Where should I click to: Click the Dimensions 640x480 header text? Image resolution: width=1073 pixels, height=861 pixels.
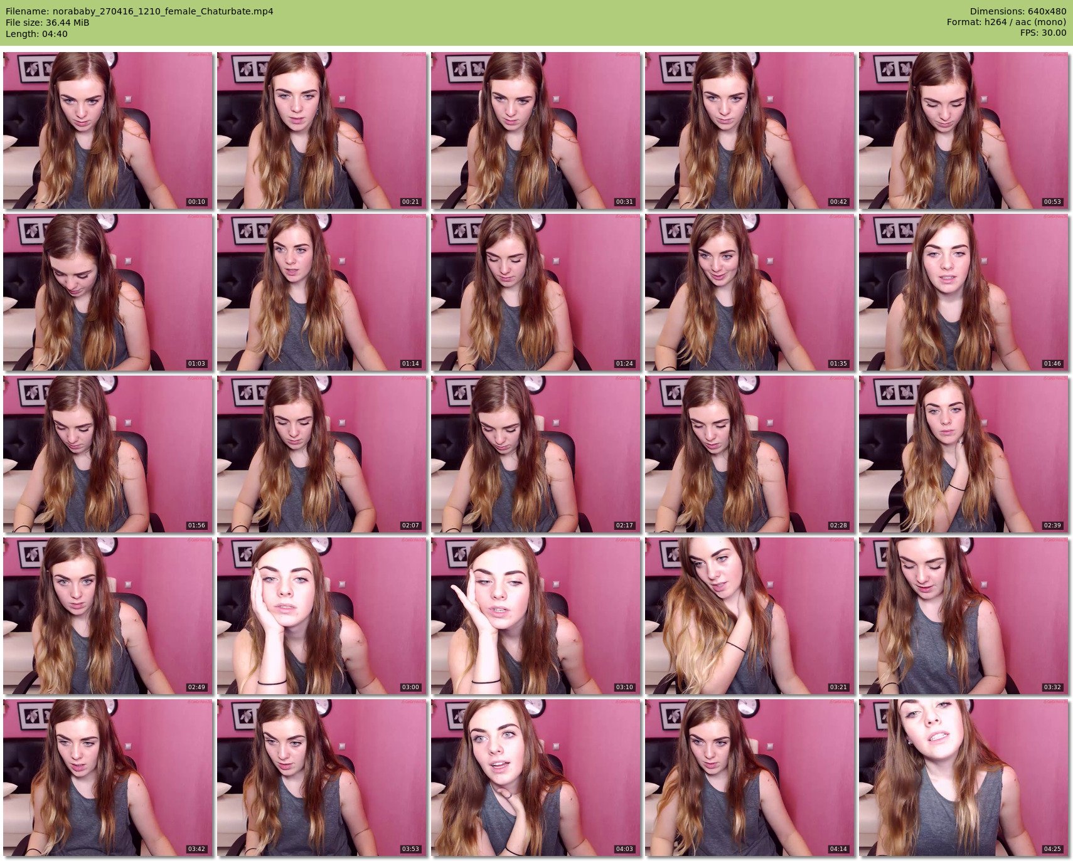click(1018, 11)
